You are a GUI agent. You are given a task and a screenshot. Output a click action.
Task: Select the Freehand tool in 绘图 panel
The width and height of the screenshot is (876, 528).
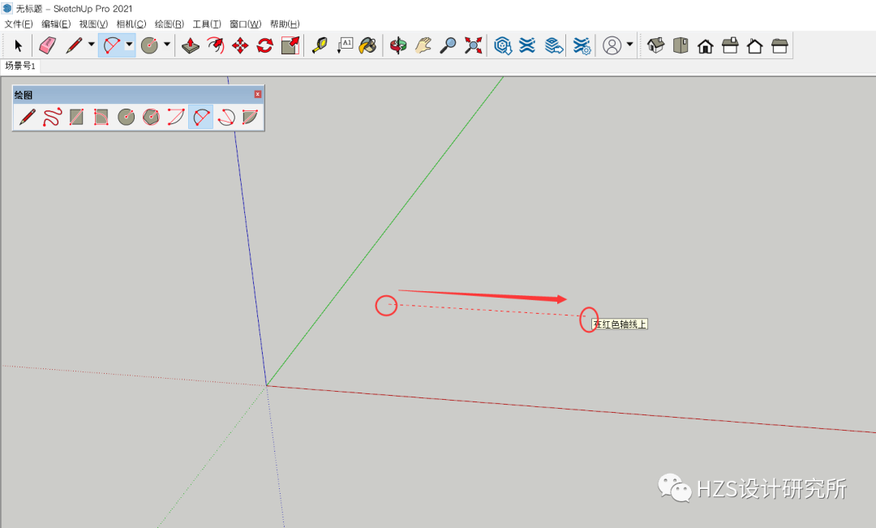53,117
